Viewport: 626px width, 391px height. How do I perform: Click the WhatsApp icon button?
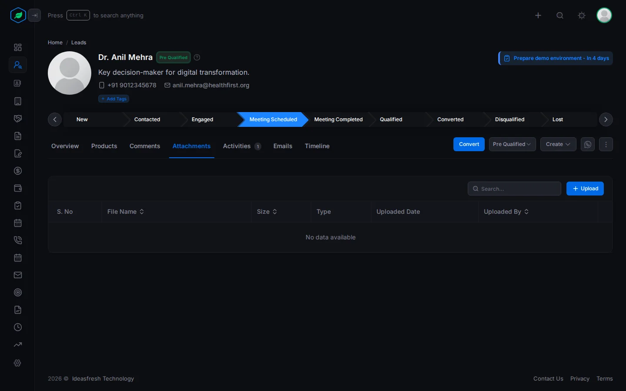588,144
